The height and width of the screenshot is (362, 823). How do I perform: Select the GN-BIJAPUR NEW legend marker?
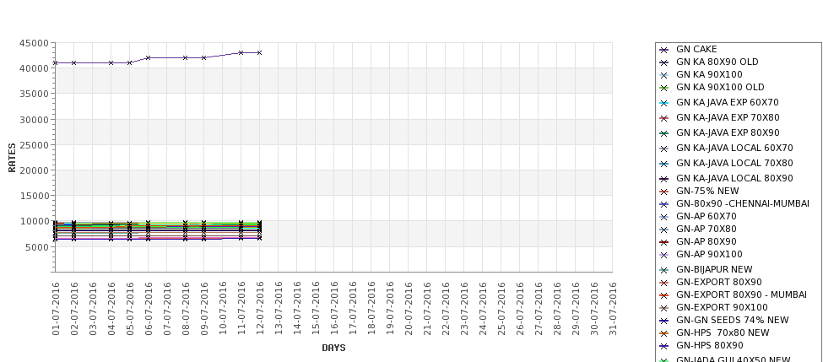coord(663,270)
